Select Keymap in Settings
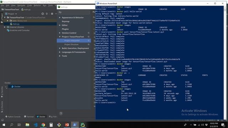Image resolution: width=228 pixels, height=128 pixels. tap(66, 21)
